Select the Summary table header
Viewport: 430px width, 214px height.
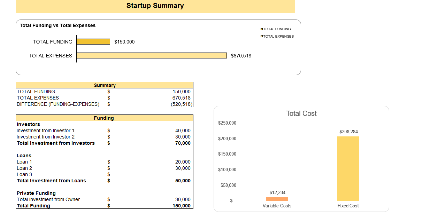point(105,85)
